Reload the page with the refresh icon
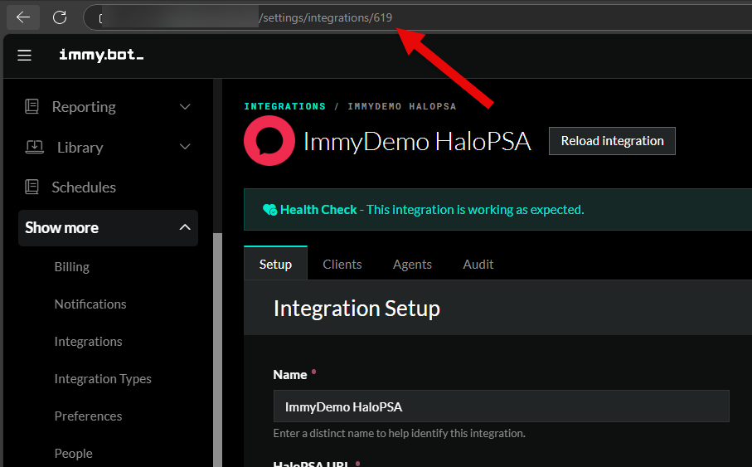752x467 pixels. (x=60, y=17)
